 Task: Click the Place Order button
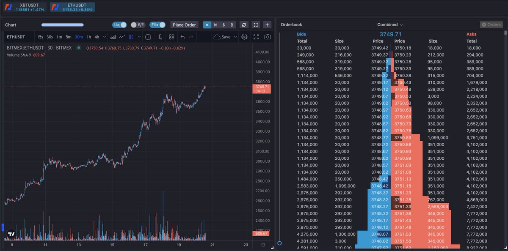tap(184, 25)
